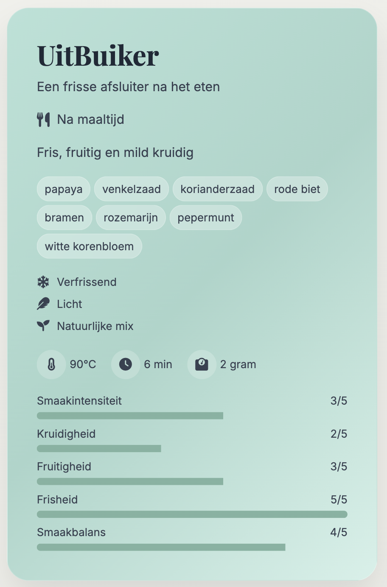The height and width of the screenshot is (587, 387).
Task: Click the feather icon beside Licht
Action: (43, 304)
